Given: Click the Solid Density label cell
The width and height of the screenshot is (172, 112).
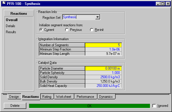Looking at the screenshot, I should click(x=62, y=77).
